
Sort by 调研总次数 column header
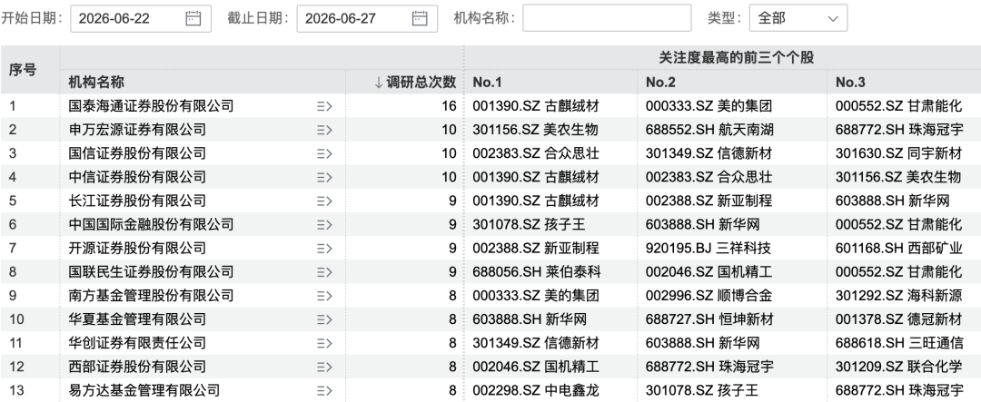415,83
